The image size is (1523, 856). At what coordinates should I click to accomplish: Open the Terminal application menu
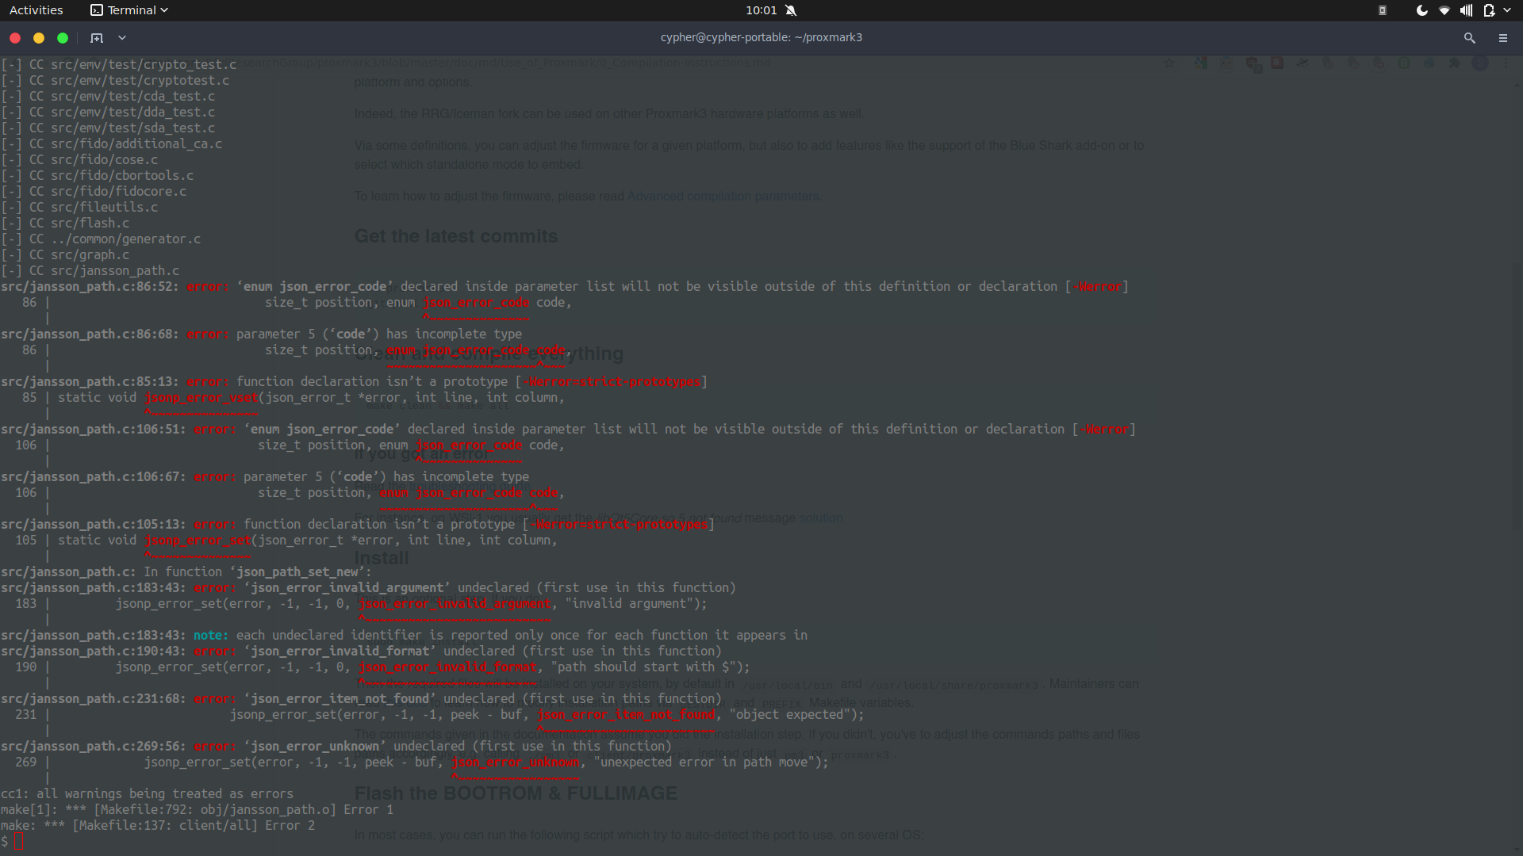129,10
